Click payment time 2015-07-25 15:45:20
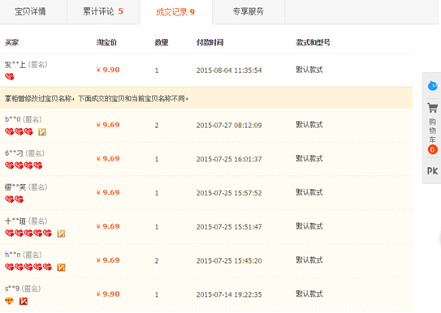The width and height of the screenshot is (441, 313). [229, 261]
